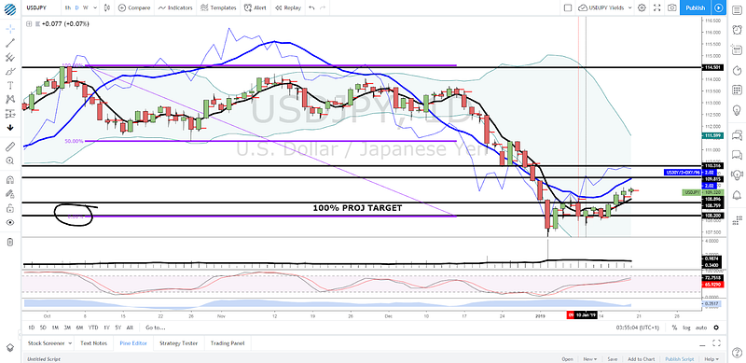This screenshot has width=746, height=363.
Task: Toggle the select layout checkbox square
Action: tap(568, 7)
